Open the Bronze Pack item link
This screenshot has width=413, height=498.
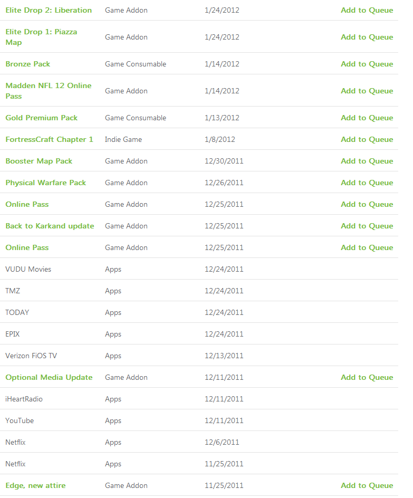pyautogui.click(x=27, y=64)
